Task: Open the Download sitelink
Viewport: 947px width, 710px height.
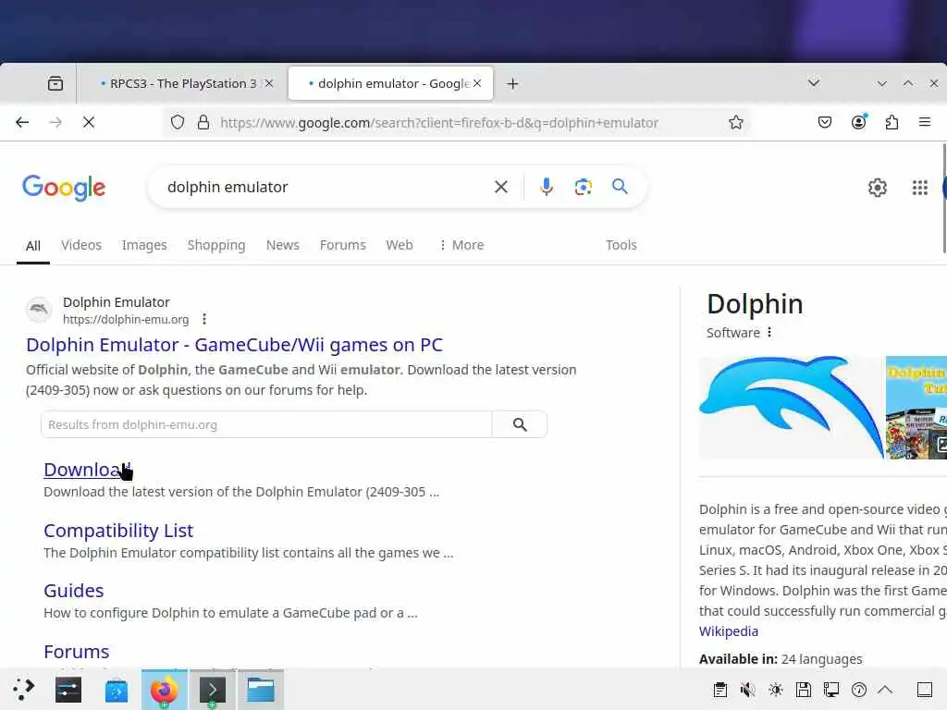Action: pos(87,470)
